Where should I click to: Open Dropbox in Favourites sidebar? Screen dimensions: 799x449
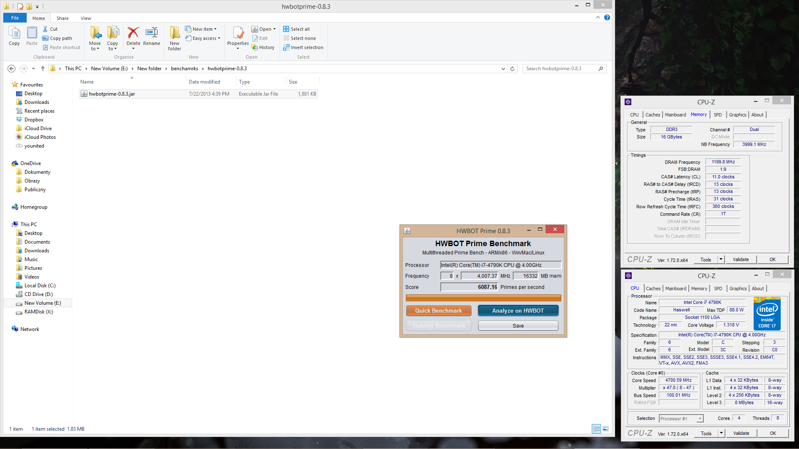coord(34,120)
